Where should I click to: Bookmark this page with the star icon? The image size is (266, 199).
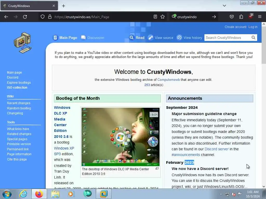tap(163, 17)
